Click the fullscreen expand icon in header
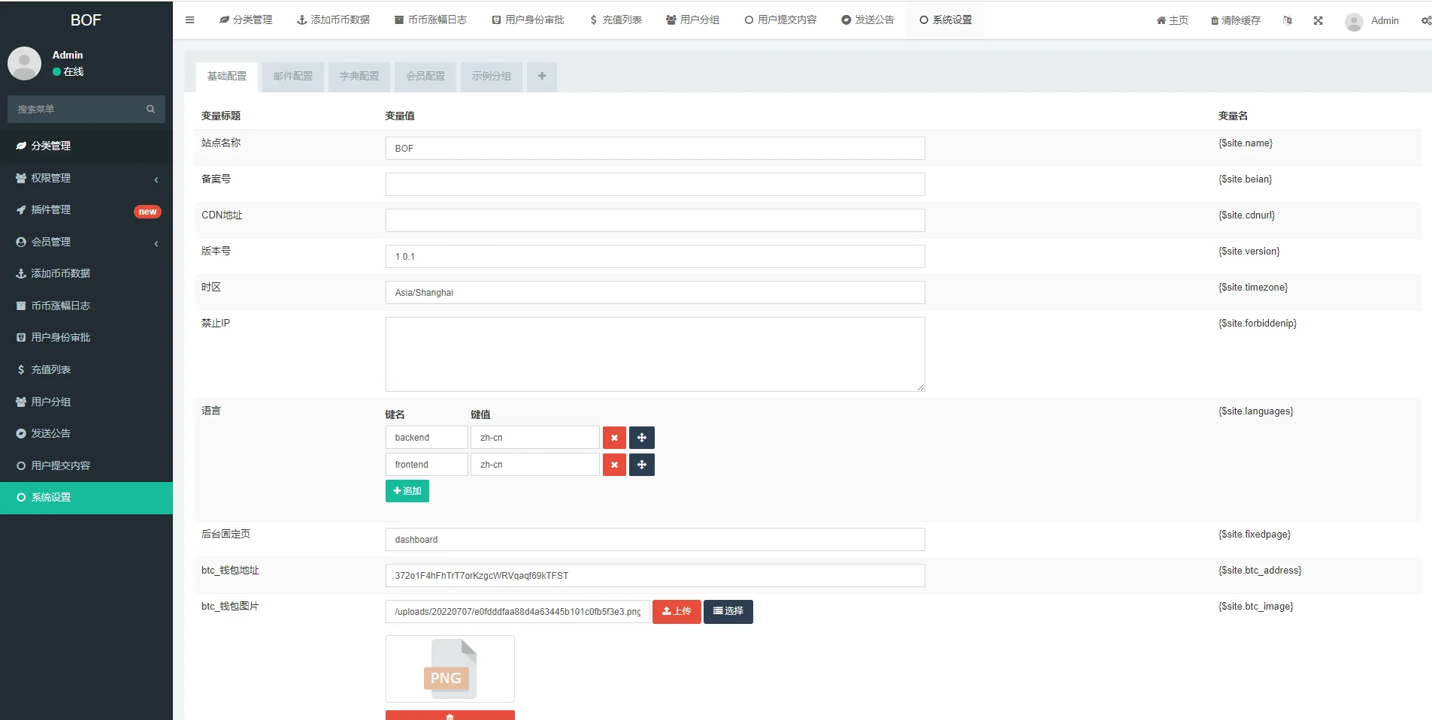This screenshot has width=1432, height=720. (1318, 21)
